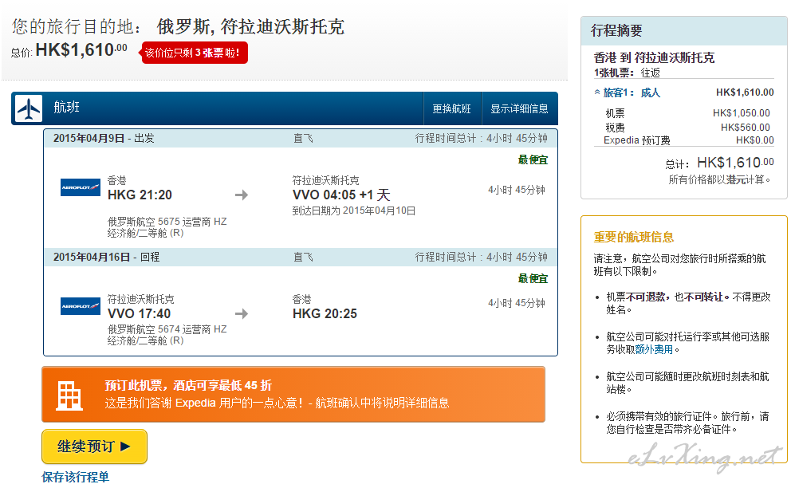Click the orange hotel discount banner 酒店可享最低 45 折

(293, 394)
